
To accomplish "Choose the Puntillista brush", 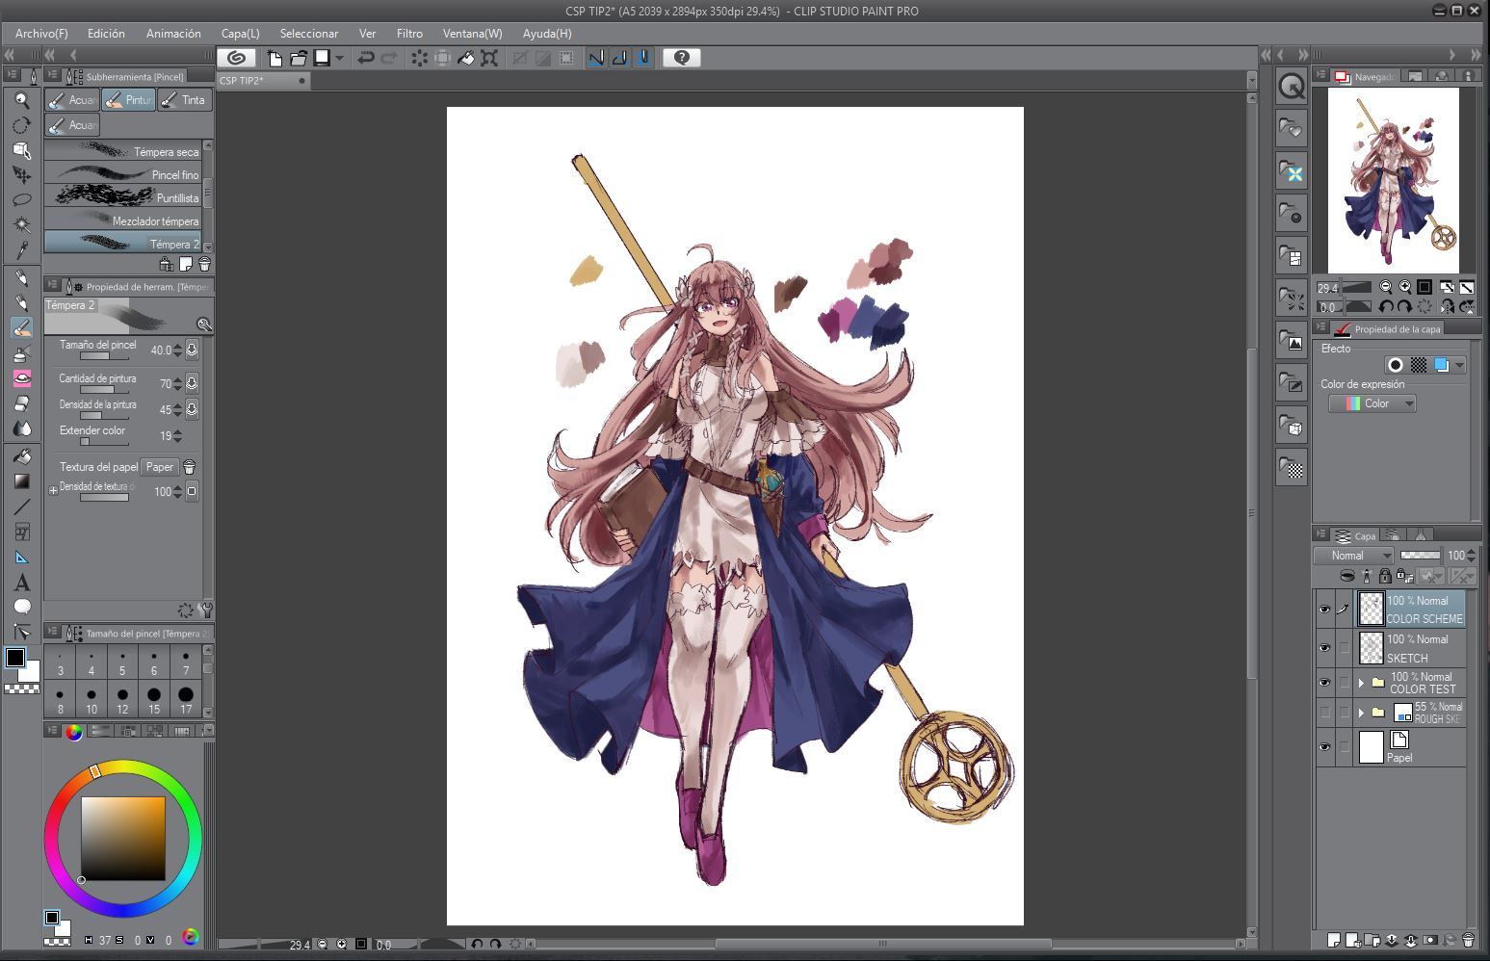I will tap(123, 197).
